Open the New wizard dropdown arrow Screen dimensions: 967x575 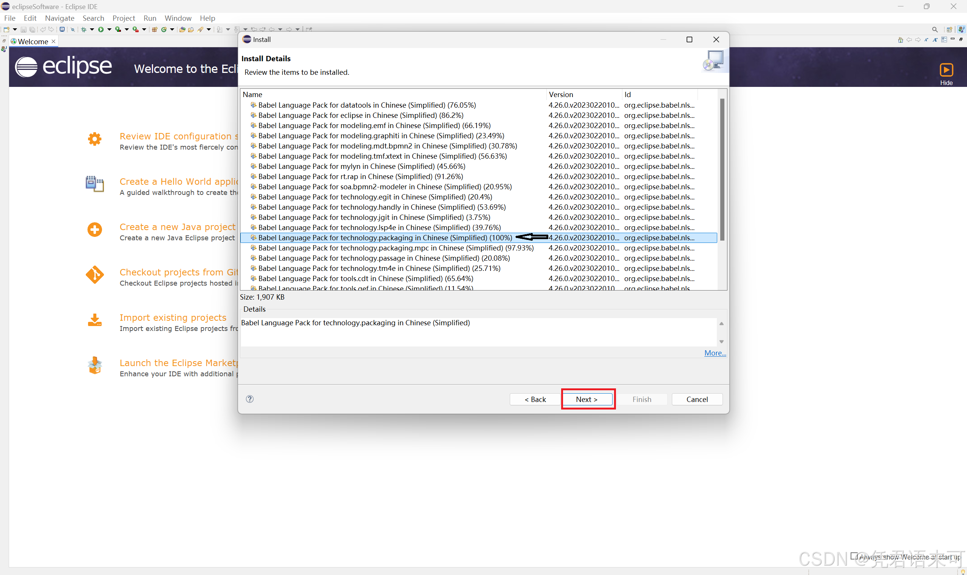[15, 29]
